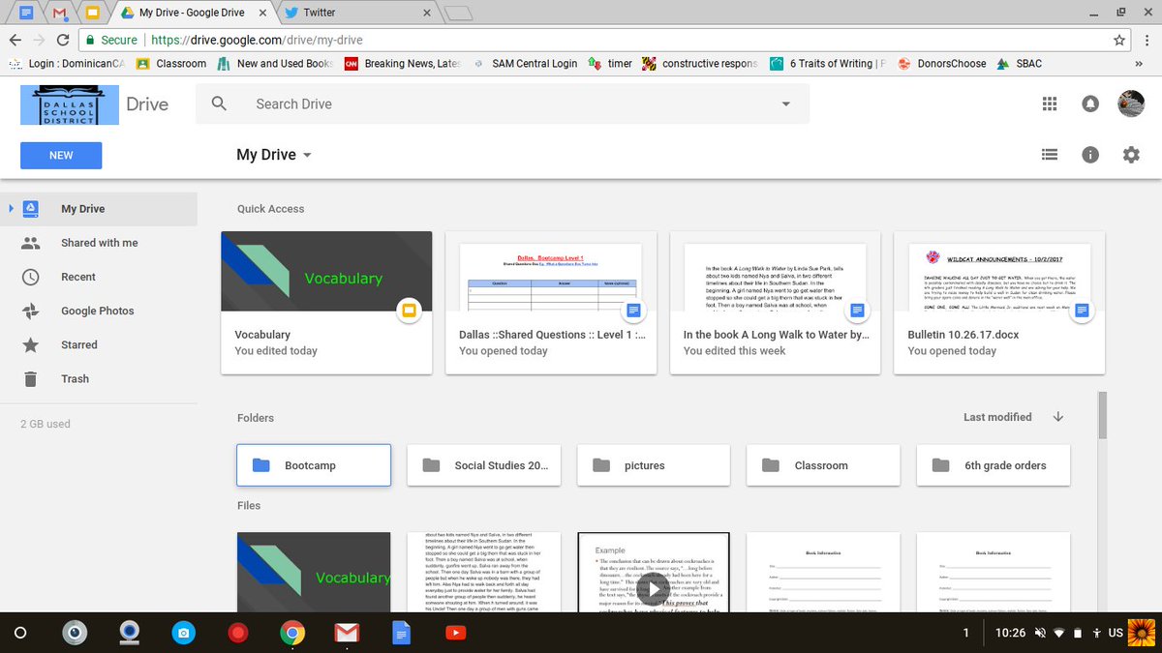Select Social Studies folder
Viewport: 1162px width, 653px height.
click(484, 465)
